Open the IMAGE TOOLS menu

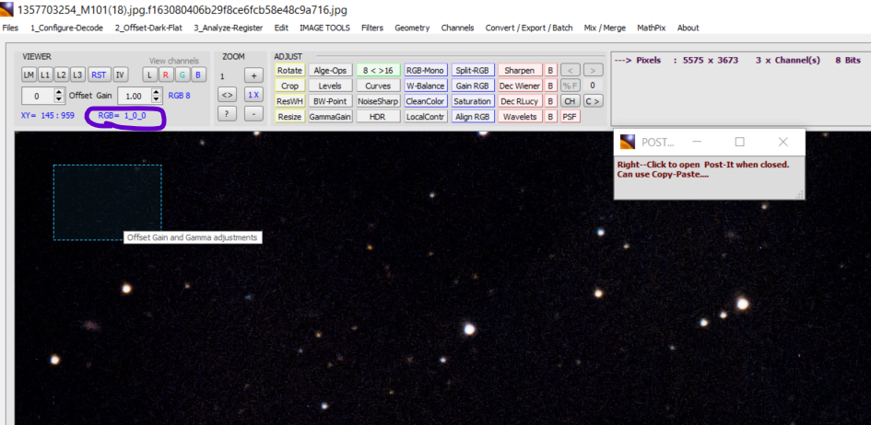pyautogui.click(x=325, y=28)
